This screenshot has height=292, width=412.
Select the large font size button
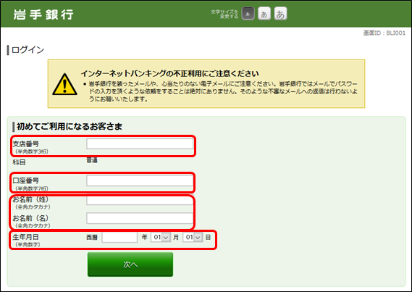280,14
